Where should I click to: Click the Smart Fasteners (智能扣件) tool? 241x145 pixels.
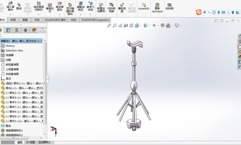[50, 8]
